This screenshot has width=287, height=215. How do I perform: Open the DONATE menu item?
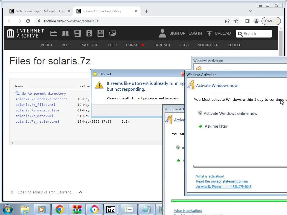tap(135, 45)
